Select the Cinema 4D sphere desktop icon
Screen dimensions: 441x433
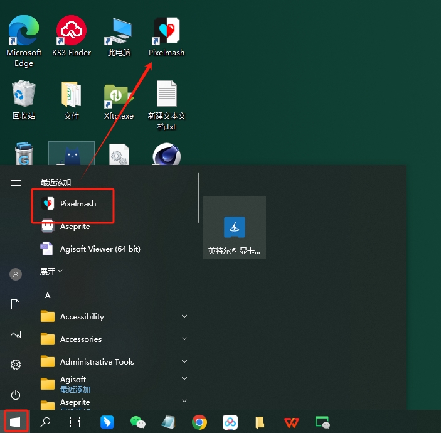[167, 154]
